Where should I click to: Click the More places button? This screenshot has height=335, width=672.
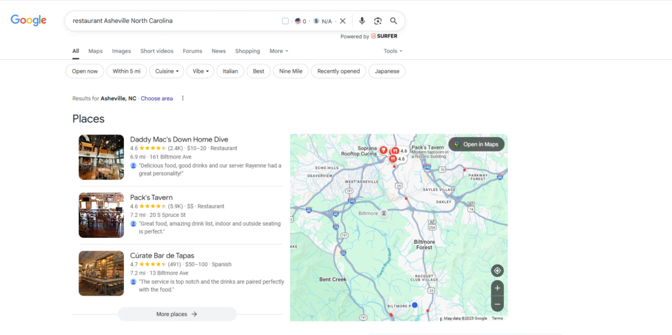[x=177, y=314]
